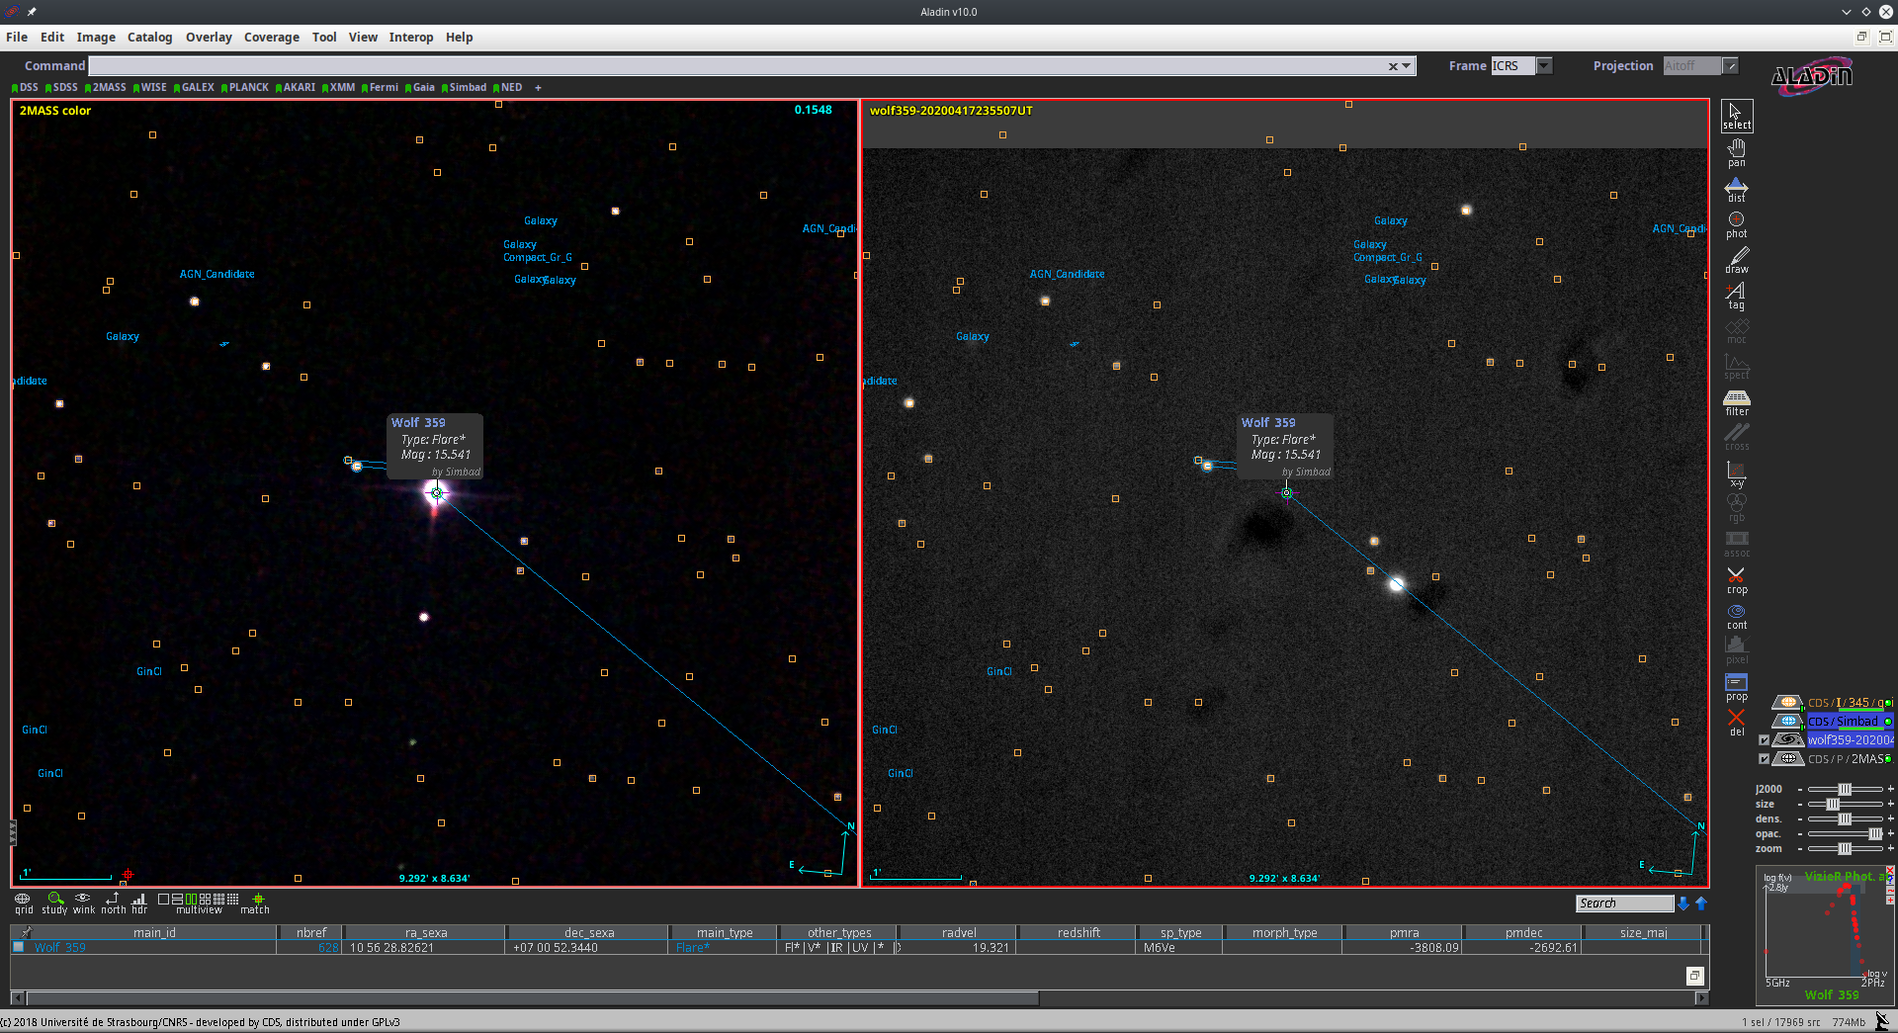Open the Frame ICRS dropdown
The image size is (1898, 1033).
click(1544, 66)
